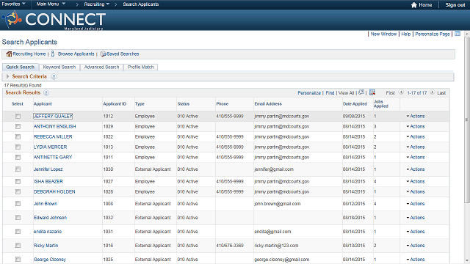Open the Advanced Search tab
The image size is (470, 264).
(x=101, y=67)
